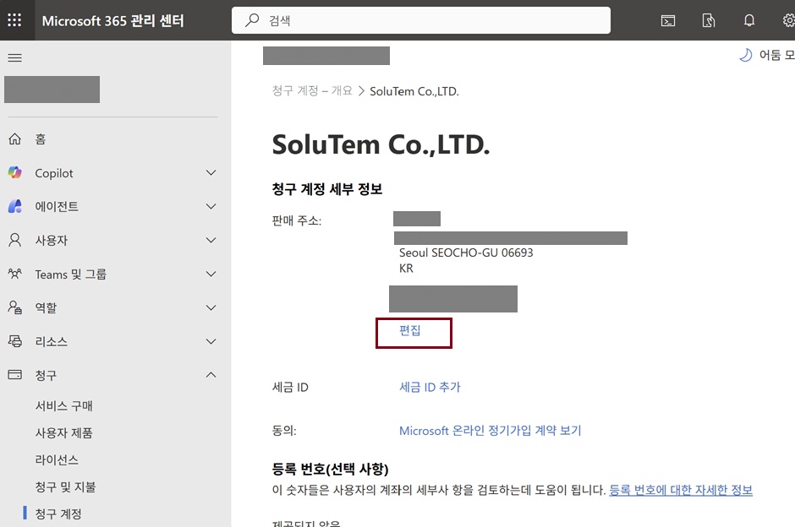Viewport: 795px width, 527px height.
Task: Click 세금 ID 추가 link
Action: click(x=430, y=388)
